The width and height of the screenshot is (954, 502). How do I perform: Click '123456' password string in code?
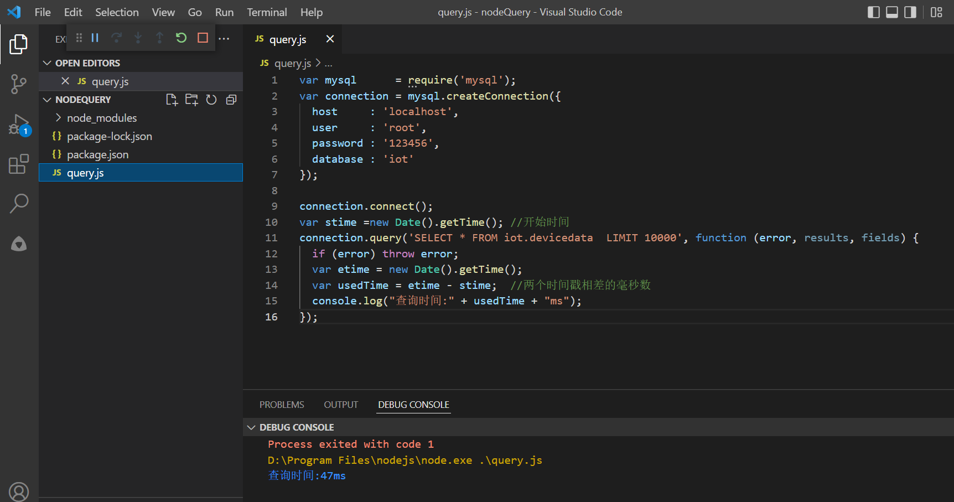(408, 143)
